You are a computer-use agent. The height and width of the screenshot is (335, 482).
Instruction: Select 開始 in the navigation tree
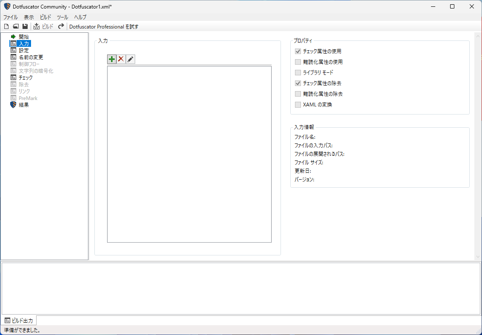click(x=24, y=37)
